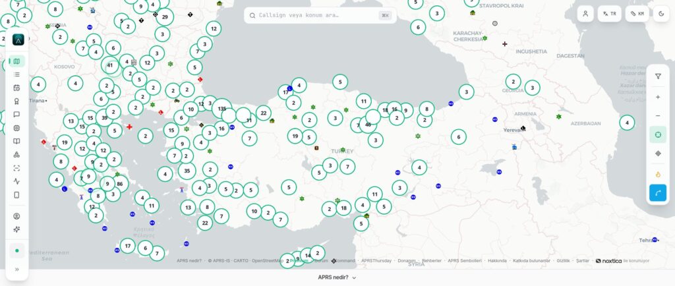Open the list view icon in sidebar
Image resolution: width=675 pixels, height=286 pixels.
pos(16,74)
